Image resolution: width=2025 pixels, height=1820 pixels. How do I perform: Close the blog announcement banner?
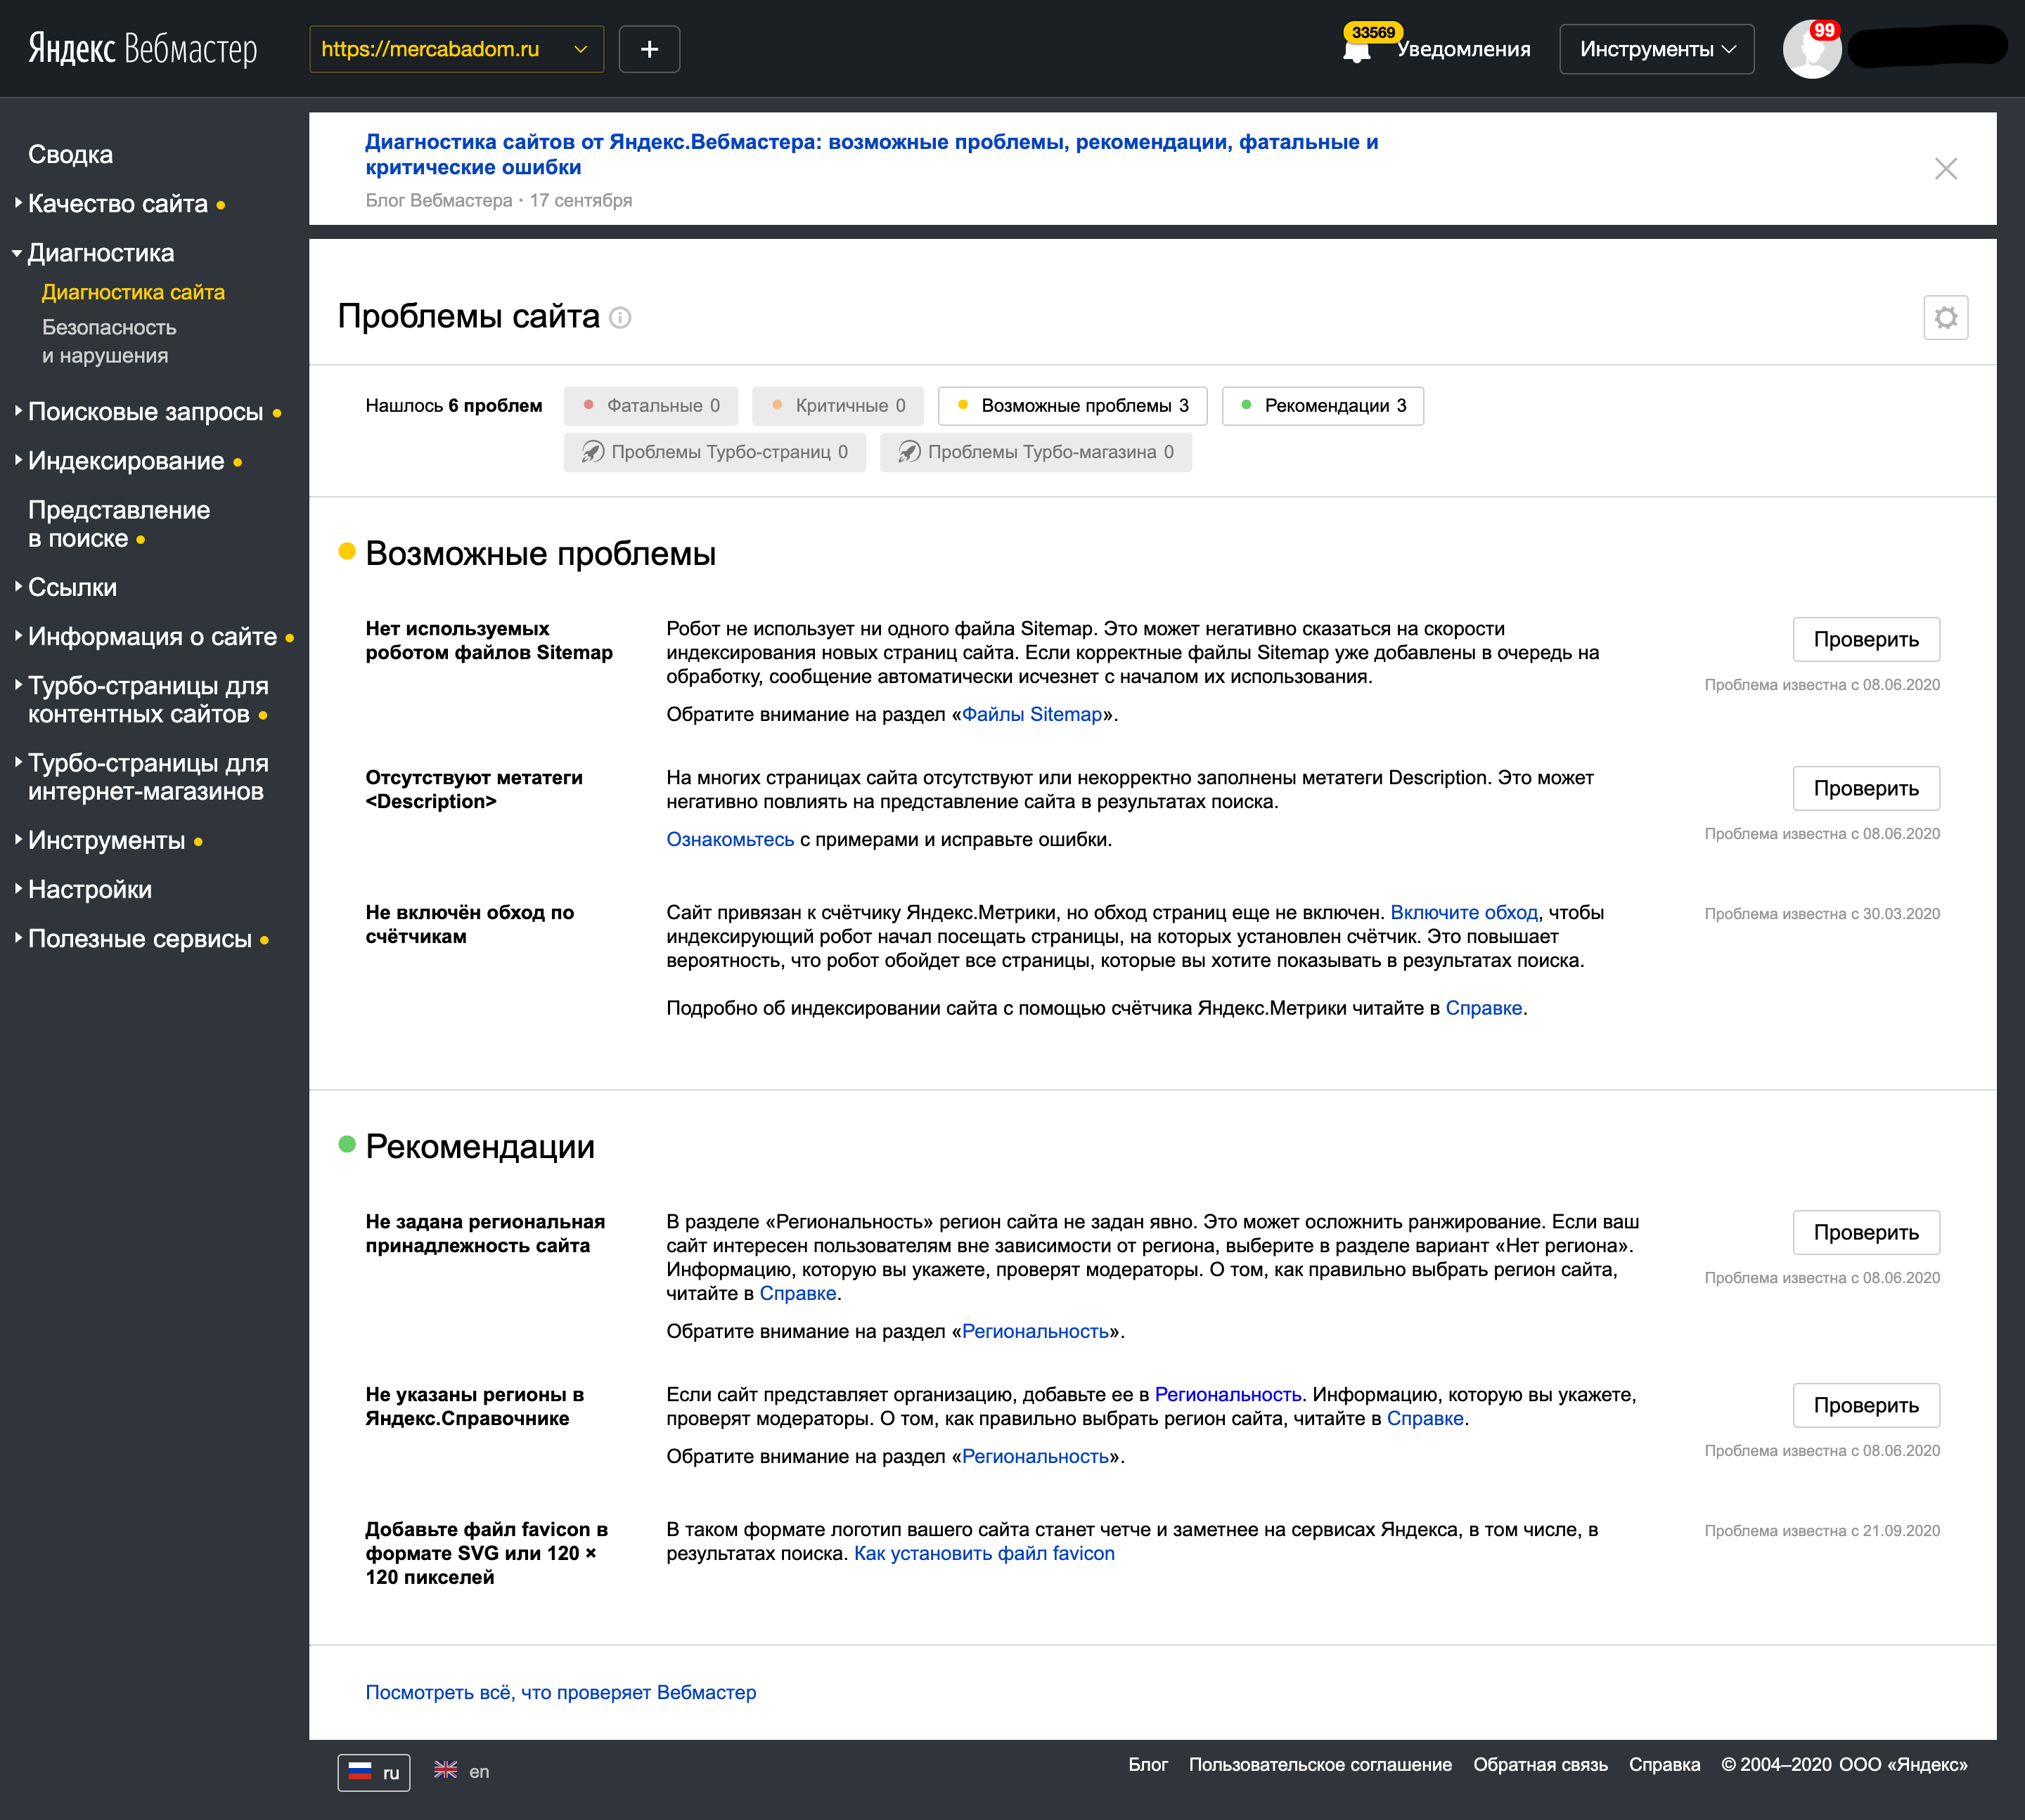(x=1945, y=169)
